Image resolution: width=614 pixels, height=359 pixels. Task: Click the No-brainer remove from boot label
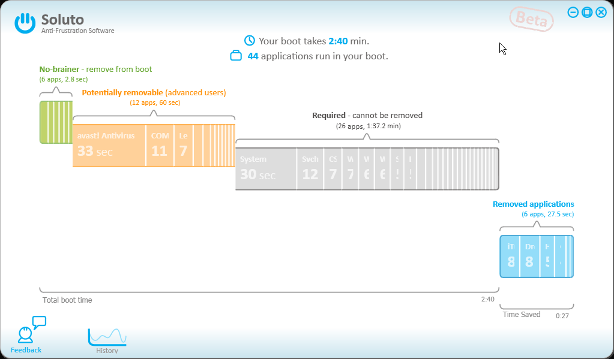[95, 69]
